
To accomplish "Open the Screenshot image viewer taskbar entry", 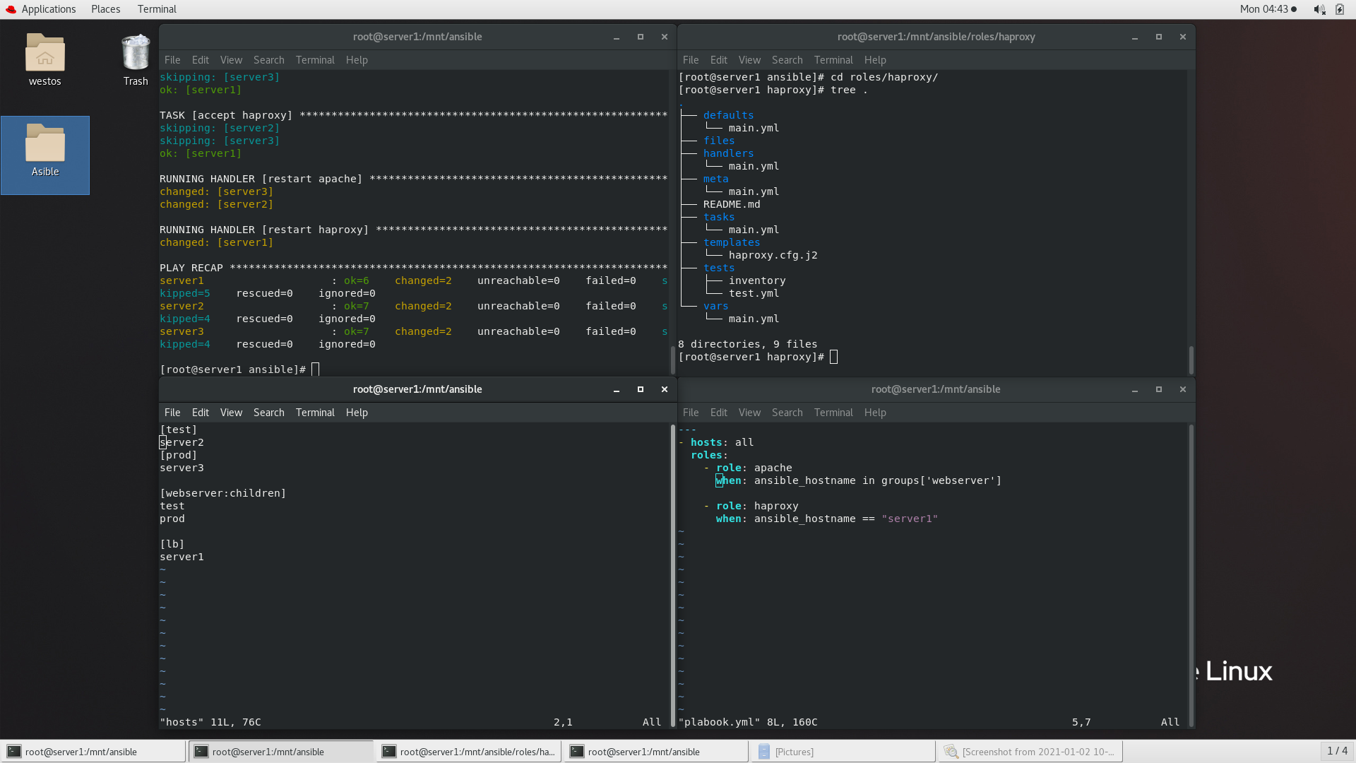I will tap(1030, 752).
